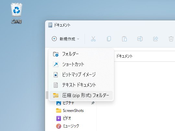
Task: Select the Cut scissors icon in the toolbar
Action: click(93, 39)
